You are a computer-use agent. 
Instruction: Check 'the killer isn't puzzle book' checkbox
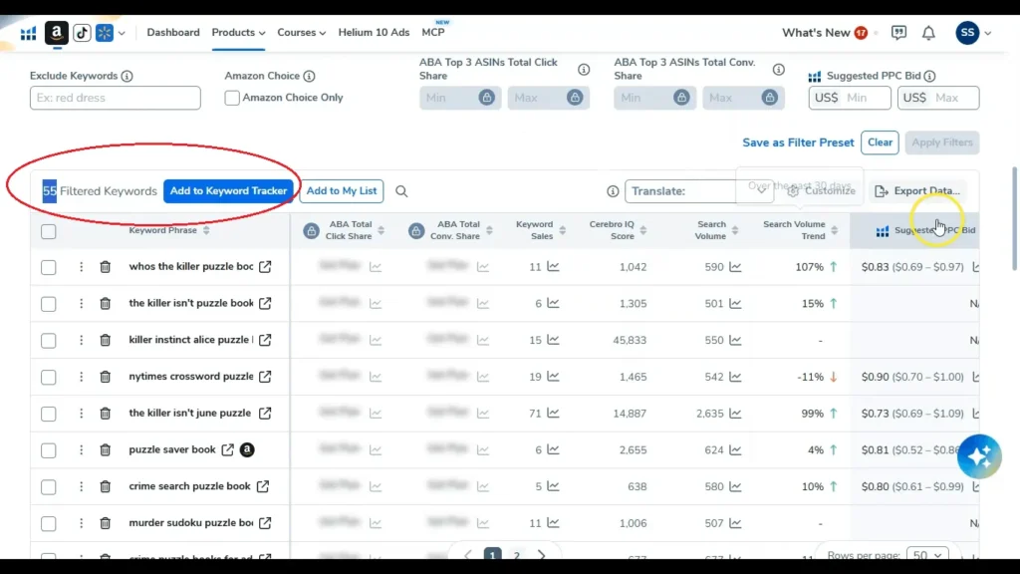point(48,303)
